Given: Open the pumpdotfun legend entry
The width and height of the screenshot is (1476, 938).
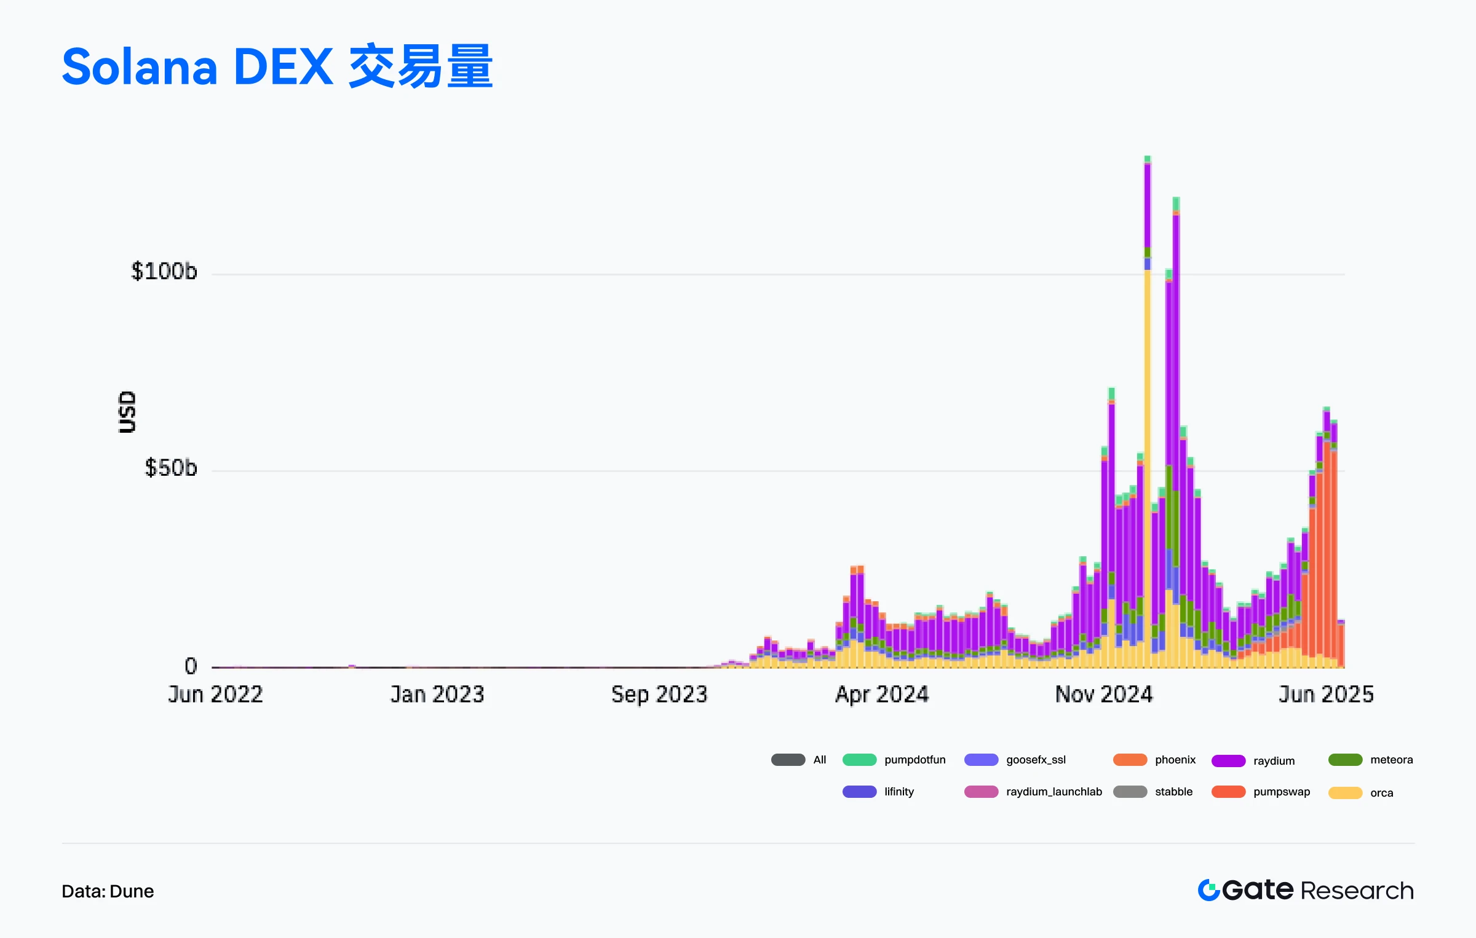Looking at the screenshot, I should click(x=915, y=760).
